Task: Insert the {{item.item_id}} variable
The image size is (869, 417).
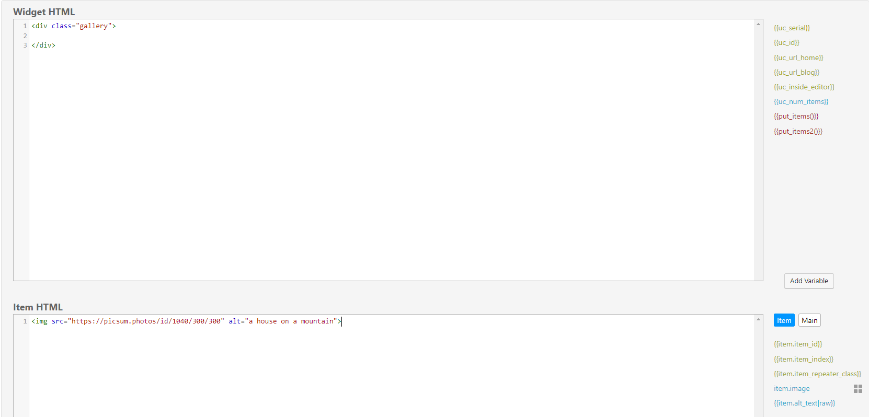Action: pos(798,344)
